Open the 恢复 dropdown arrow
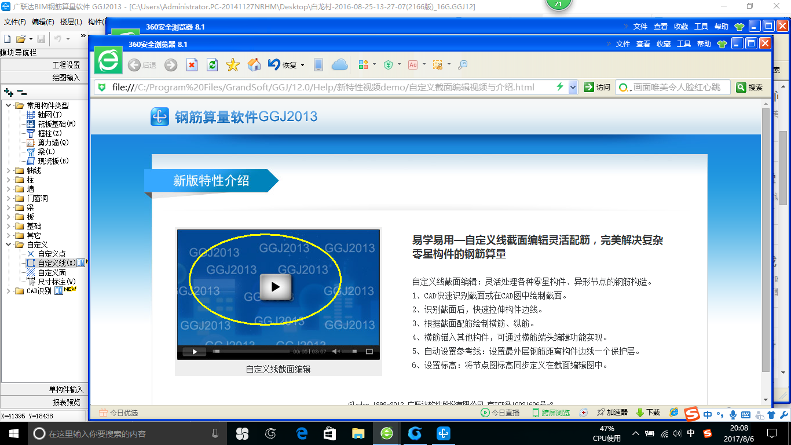The image size is (791, 445). [302, 65]
